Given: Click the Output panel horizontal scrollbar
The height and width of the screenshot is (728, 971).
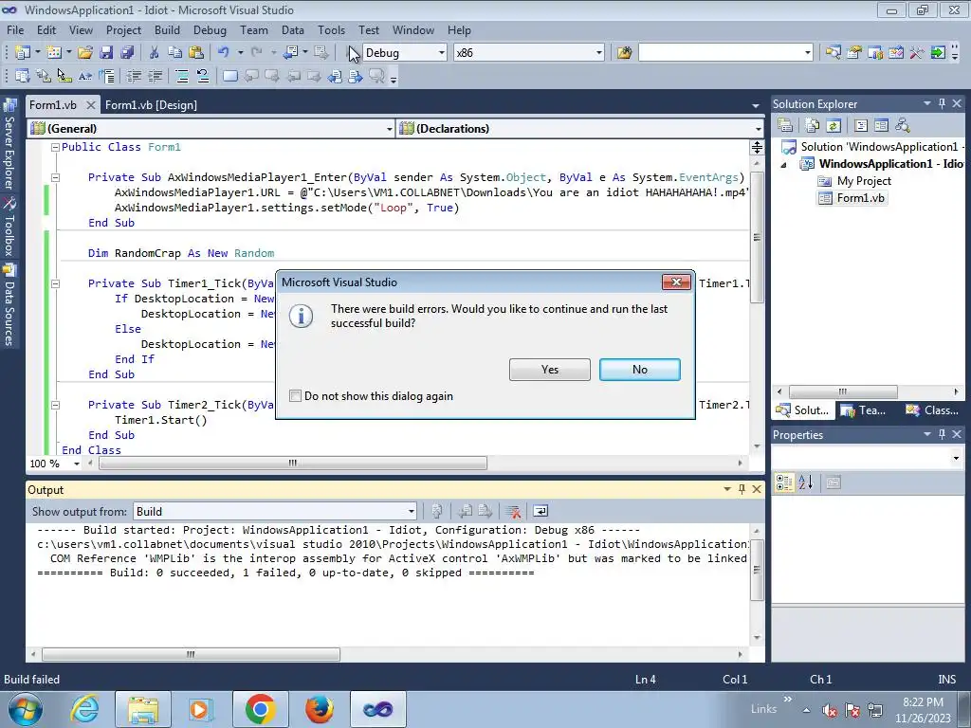Looking at the screenshot, I should [191, 654].
